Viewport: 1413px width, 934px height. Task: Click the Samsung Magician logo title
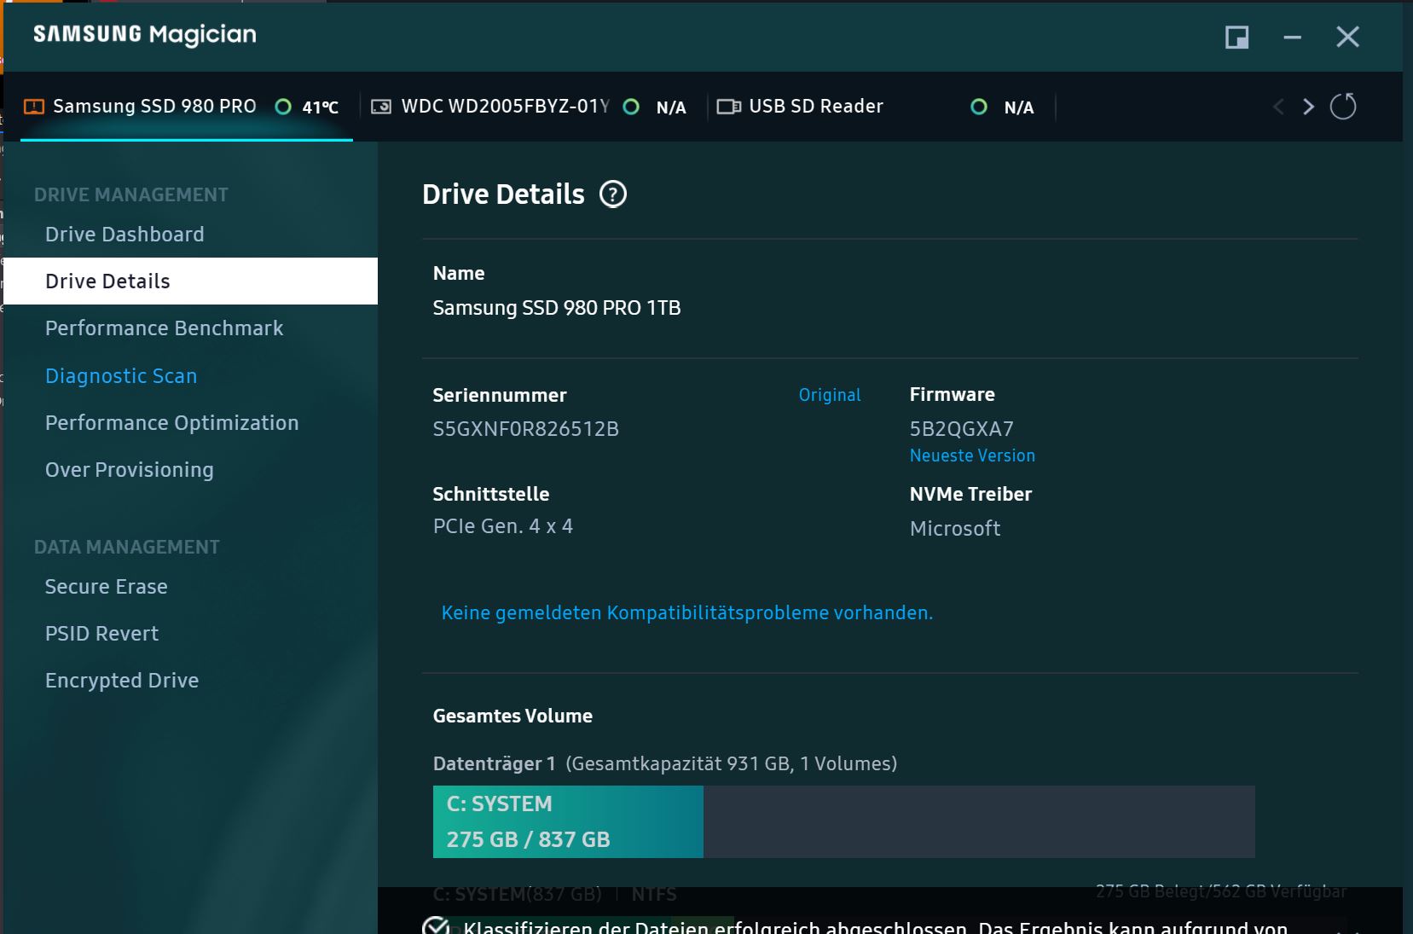click(144, 35)
